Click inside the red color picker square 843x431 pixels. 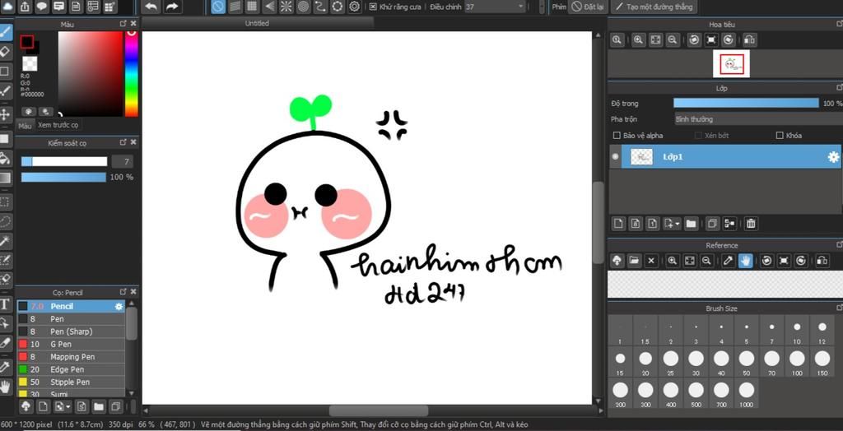coord(91,74)
